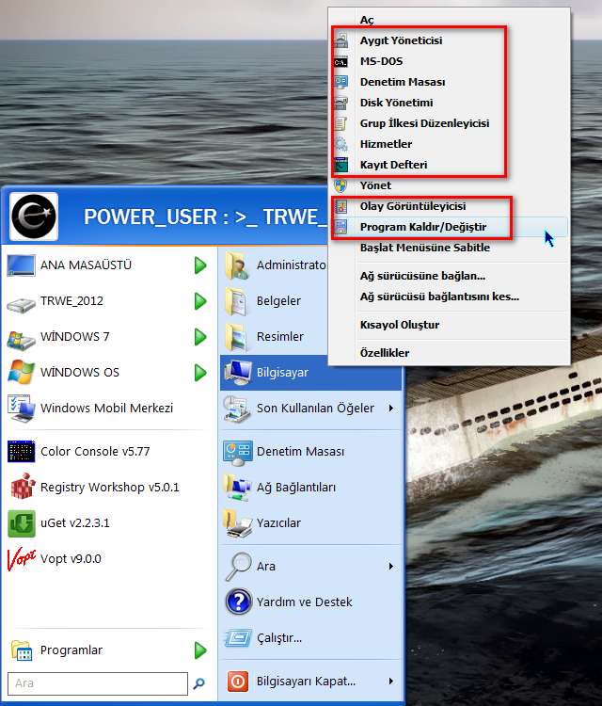Click the Registry Workshop cubes icon
This screenshot has width=602, height=706.
click(x=22, y=487)
